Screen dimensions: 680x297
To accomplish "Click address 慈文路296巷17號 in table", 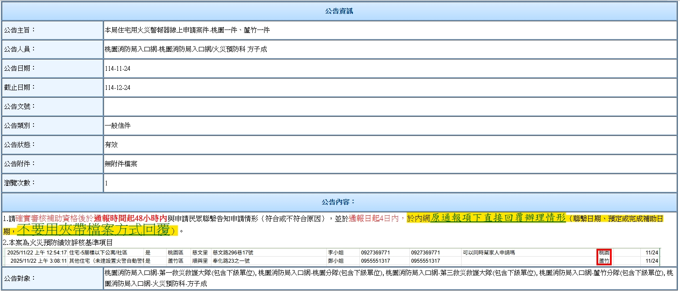I will click(233, 253).
